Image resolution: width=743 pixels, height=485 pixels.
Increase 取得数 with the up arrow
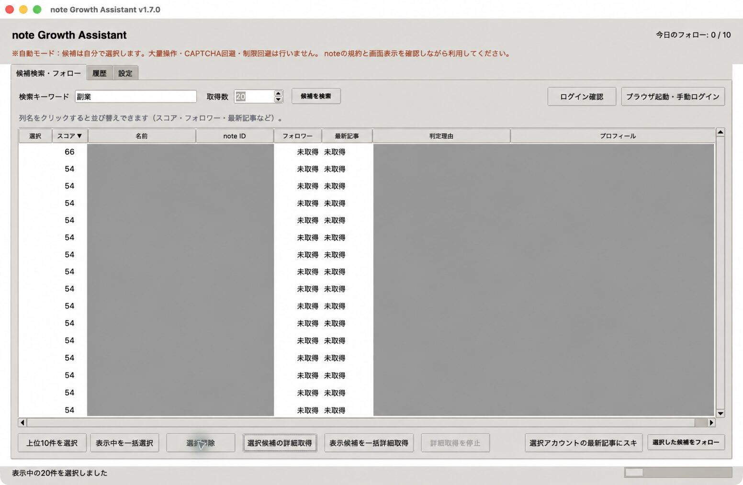coord(279,93)
